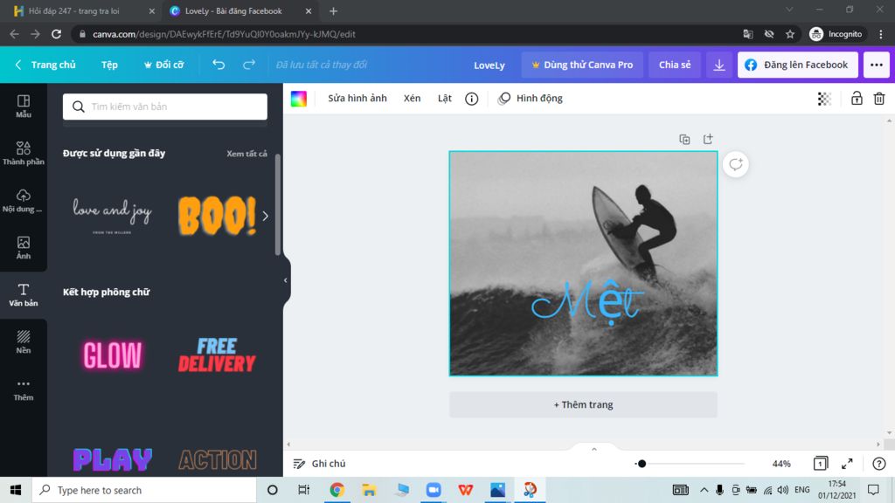Click the LoveLy design title
895x503 pixels.
point(489,65)
